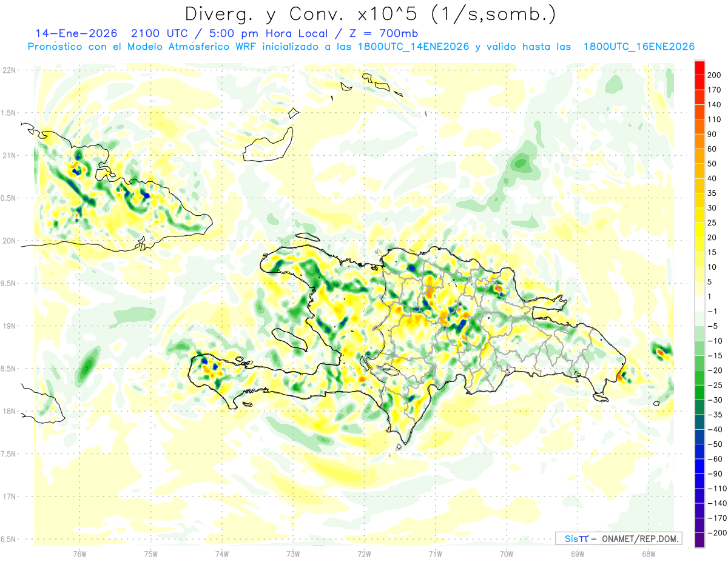Click the 'ONAMET/REP.DOM.' credit label
This screenshot has height=562, width=728.
pos(640,538)
